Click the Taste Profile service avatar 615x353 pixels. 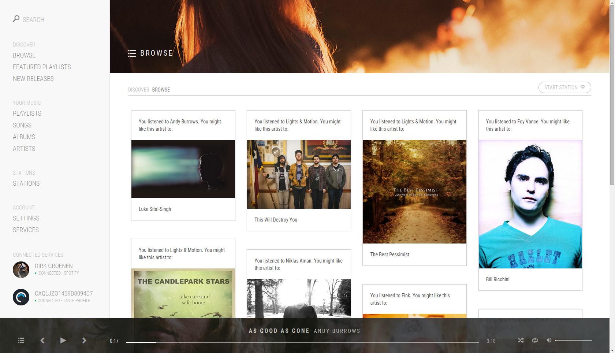coord(21,297)
